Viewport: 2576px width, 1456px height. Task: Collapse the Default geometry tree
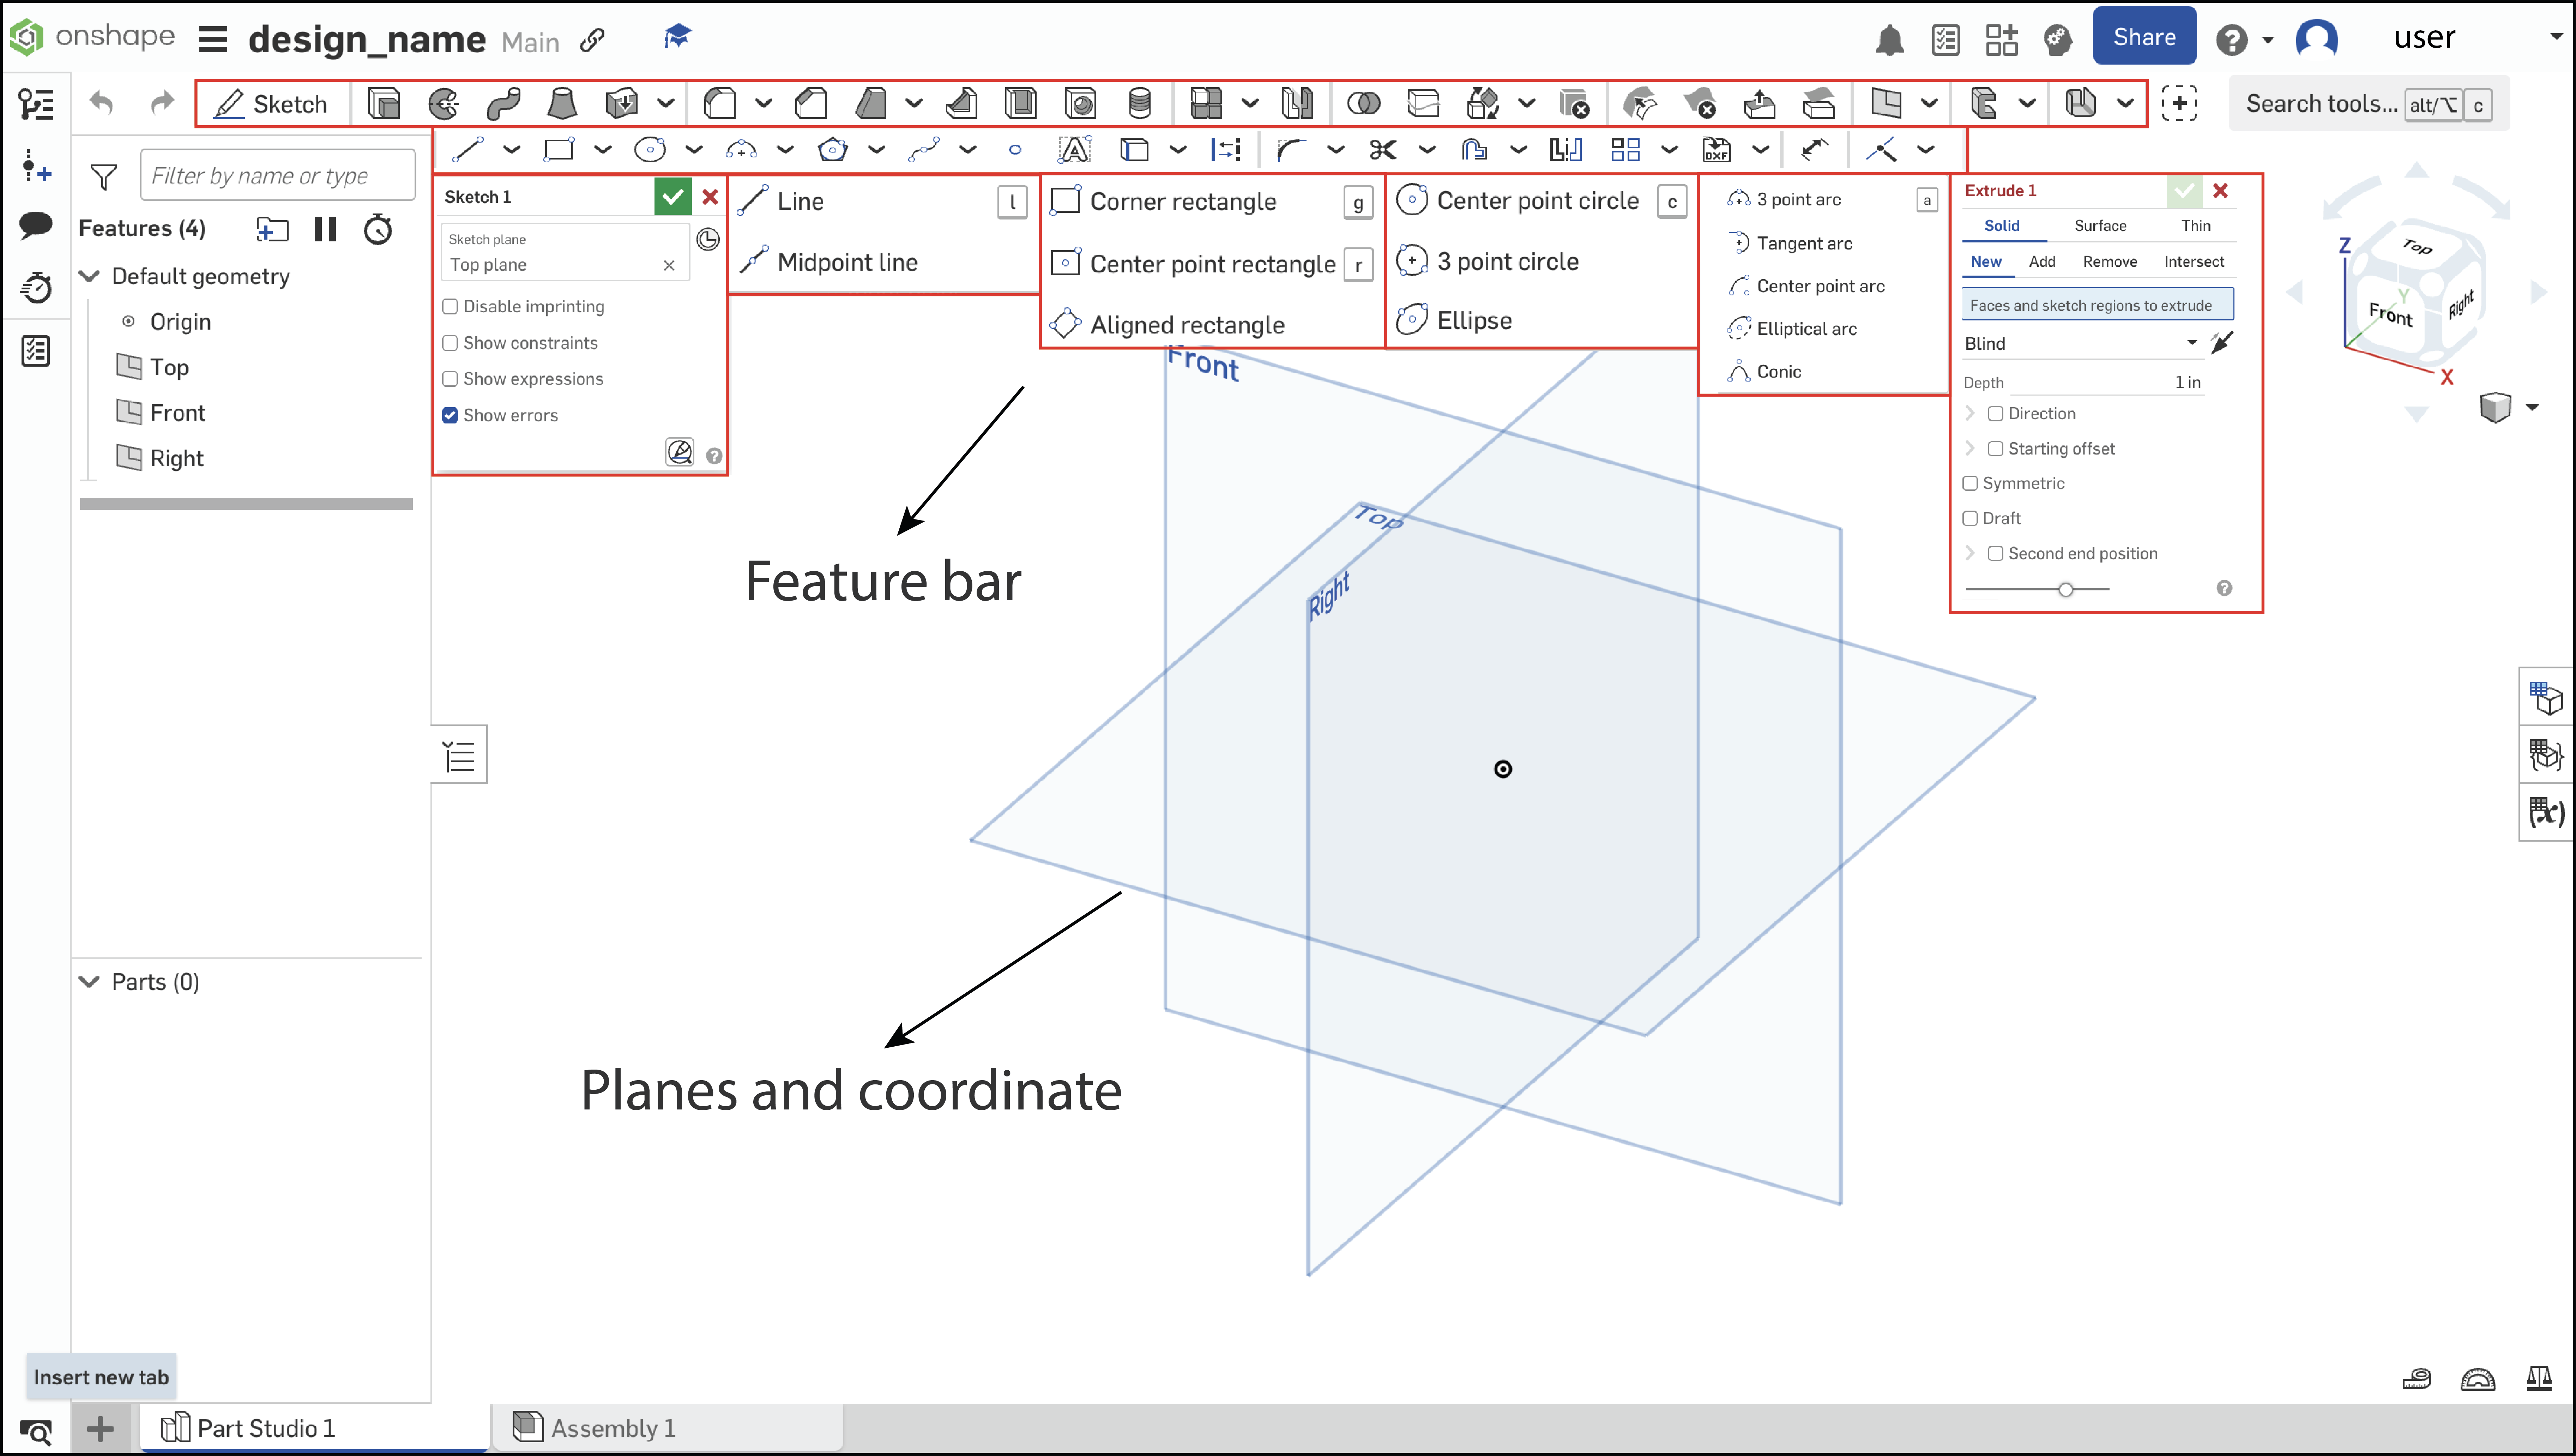(89, 276)
